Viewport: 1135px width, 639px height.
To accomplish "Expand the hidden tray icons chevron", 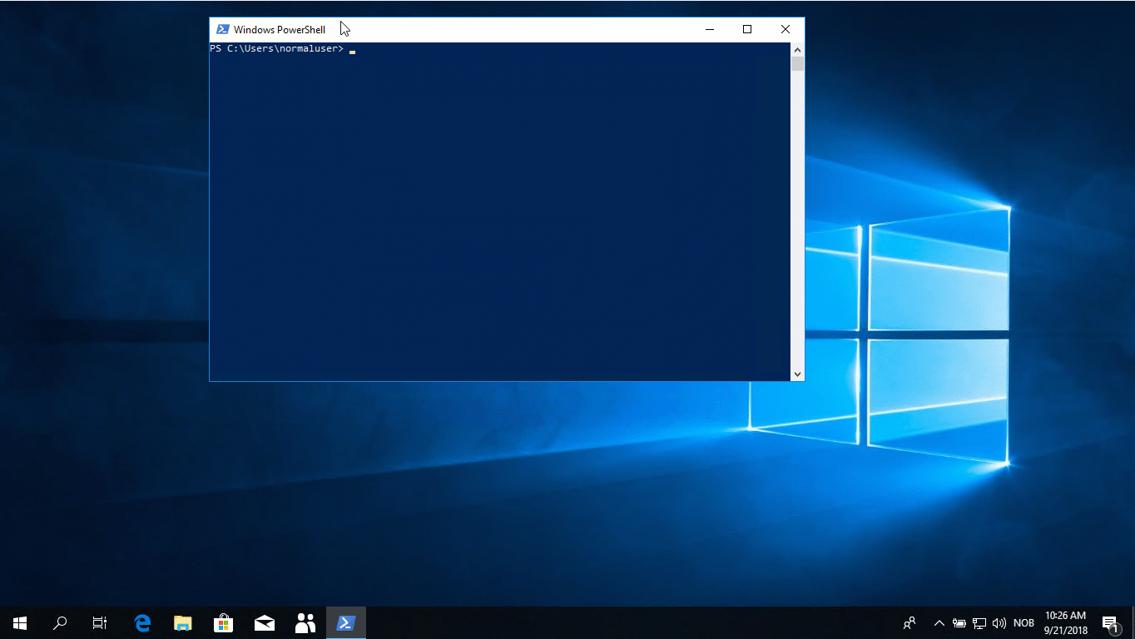I will point(939,623).
